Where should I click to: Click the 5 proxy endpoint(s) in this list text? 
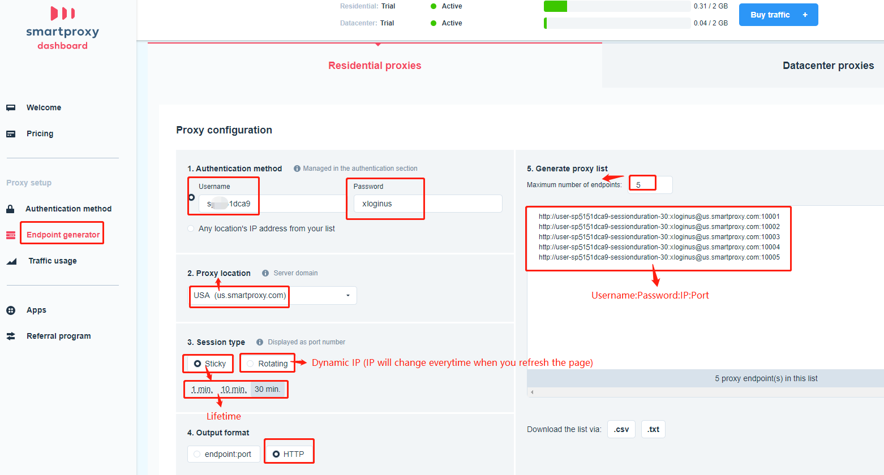click(766, 378)
